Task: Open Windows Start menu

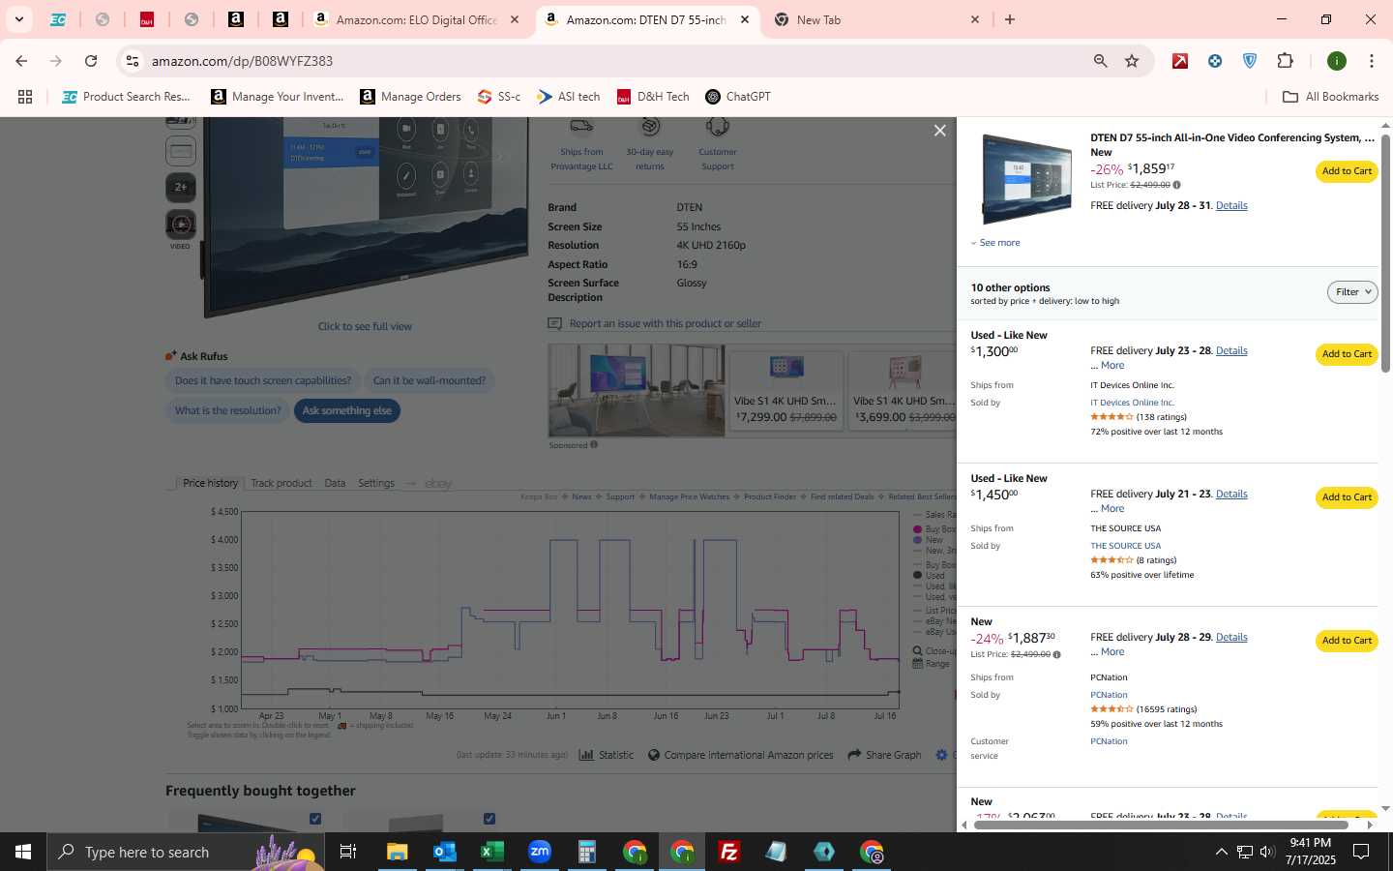Action: pos(23,852)
